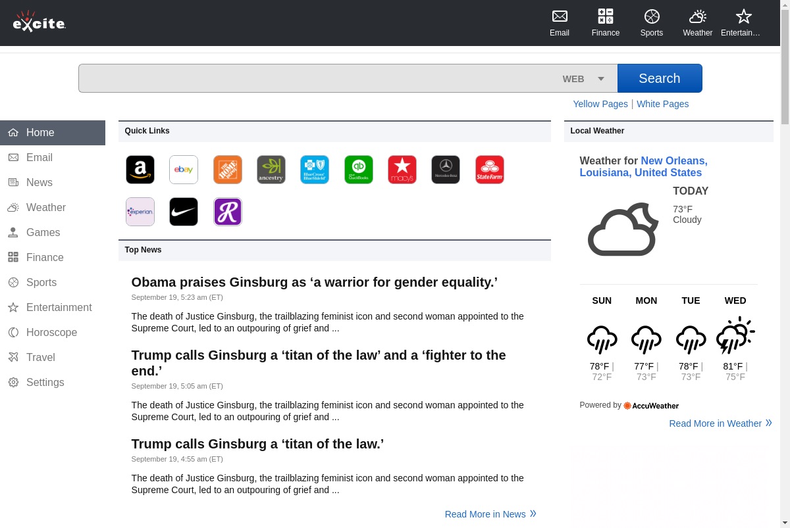Open Settings in the sidebar

(53, 382)
